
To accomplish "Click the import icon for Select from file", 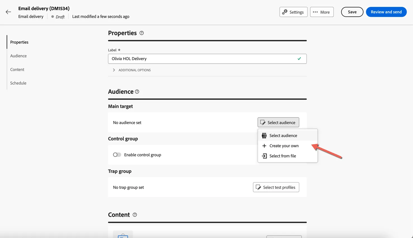I will point(264,156).
